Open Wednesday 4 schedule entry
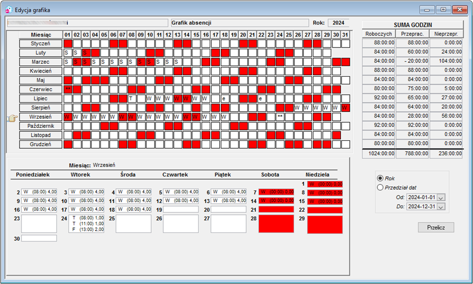473x284 pixels. pos(133,192)
